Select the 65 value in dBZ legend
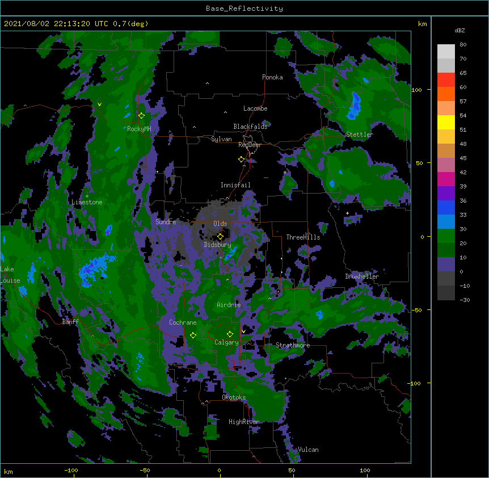 pyautogui.click(x=463, y=73)
